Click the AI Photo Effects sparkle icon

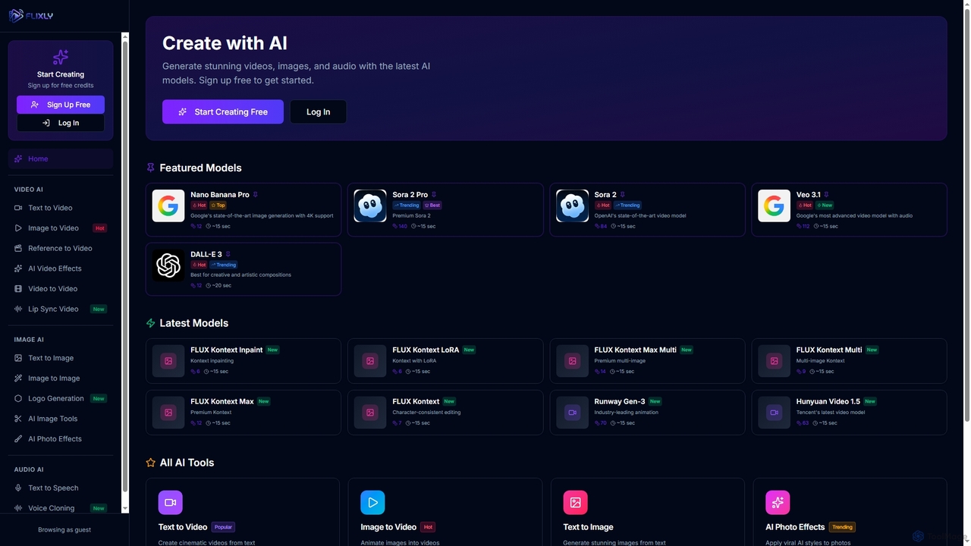click(x=778, y=502)
